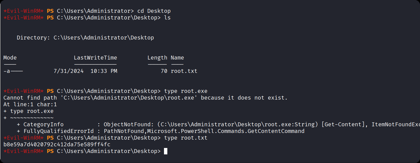
Task: Click the '-a----' mode attribute entry
Action: coord(13,71)
